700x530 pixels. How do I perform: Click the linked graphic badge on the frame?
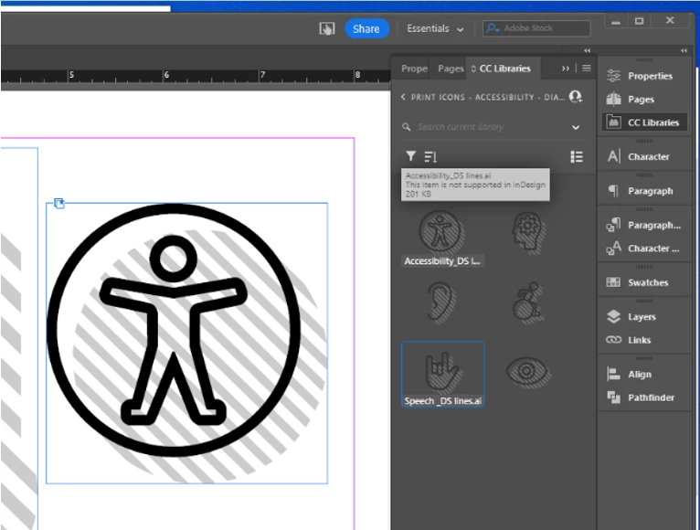(58, 204)
